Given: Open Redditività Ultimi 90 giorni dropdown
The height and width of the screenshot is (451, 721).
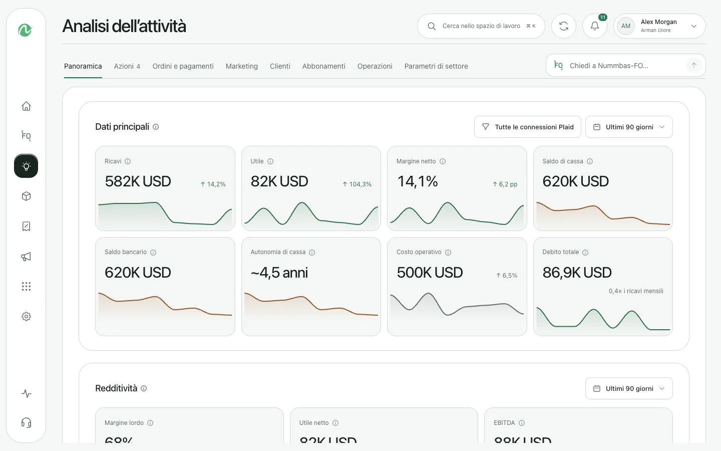Looking at the screenshot, I should coord(629,388).
